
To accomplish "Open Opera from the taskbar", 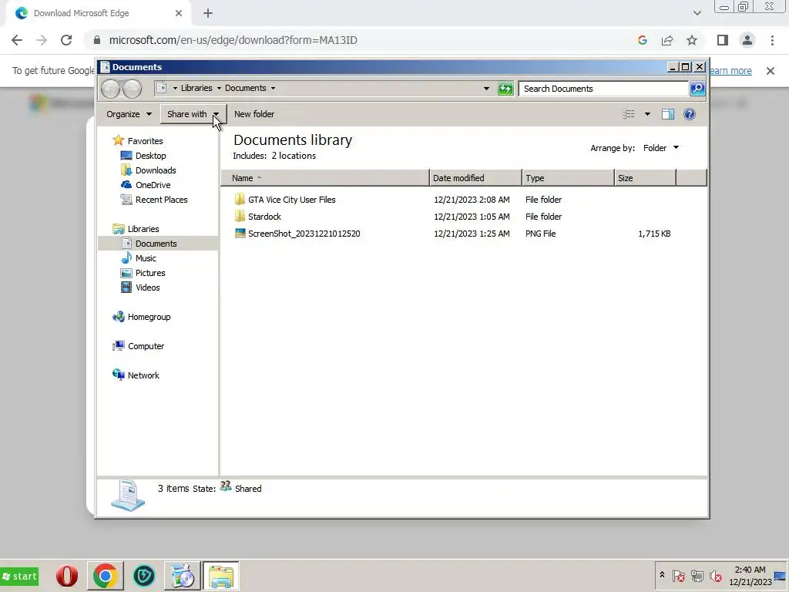I will tap(67, 576).
